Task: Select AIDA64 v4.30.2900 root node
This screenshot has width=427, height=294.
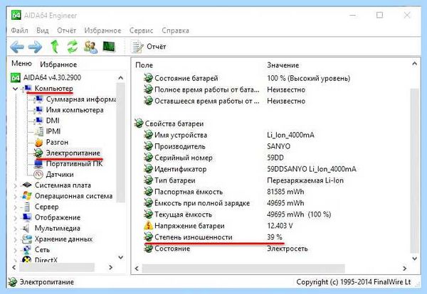Action: click(x=52, y=77)
